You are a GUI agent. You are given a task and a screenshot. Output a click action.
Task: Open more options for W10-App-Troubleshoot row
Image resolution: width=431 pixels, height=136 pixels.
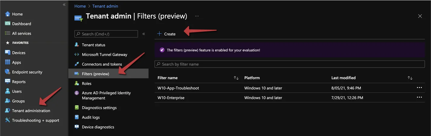coord(419,88)
